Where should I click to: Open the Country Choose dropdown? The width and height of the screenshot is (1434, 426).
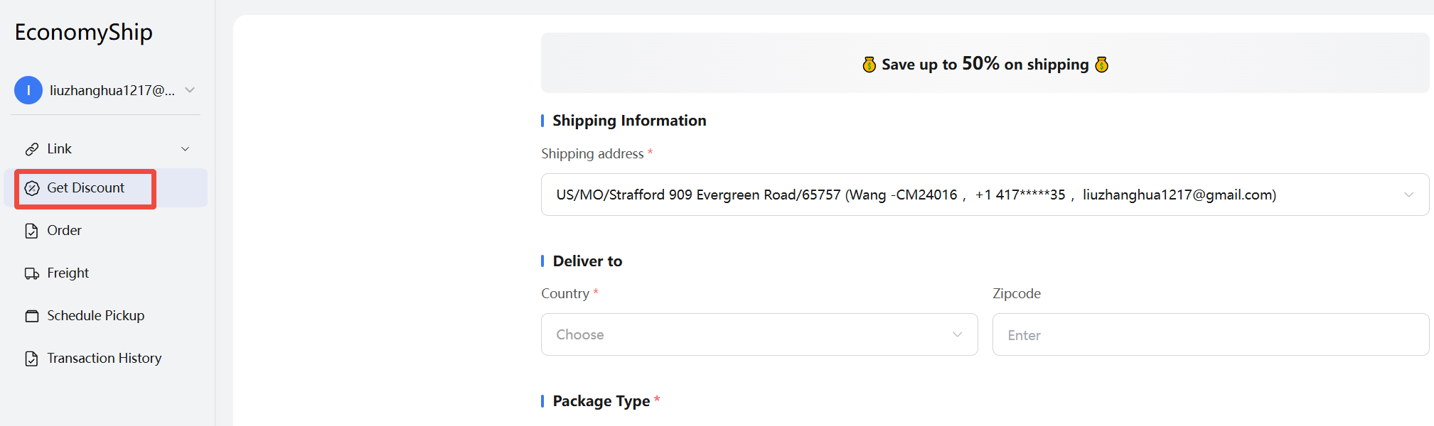tap(759, 334)
